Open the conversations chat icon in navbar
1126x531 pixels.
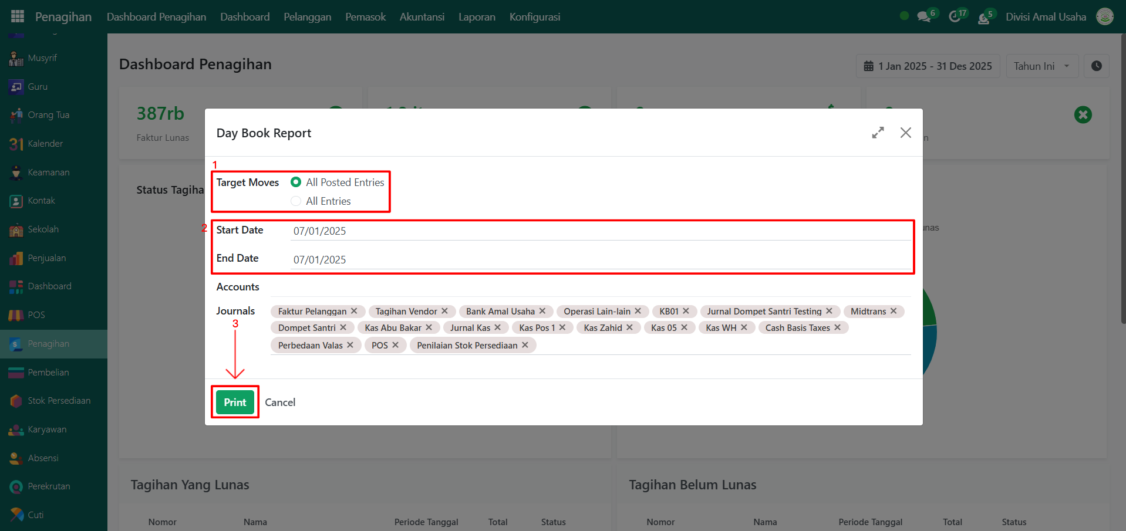click(x=924, y=16)
